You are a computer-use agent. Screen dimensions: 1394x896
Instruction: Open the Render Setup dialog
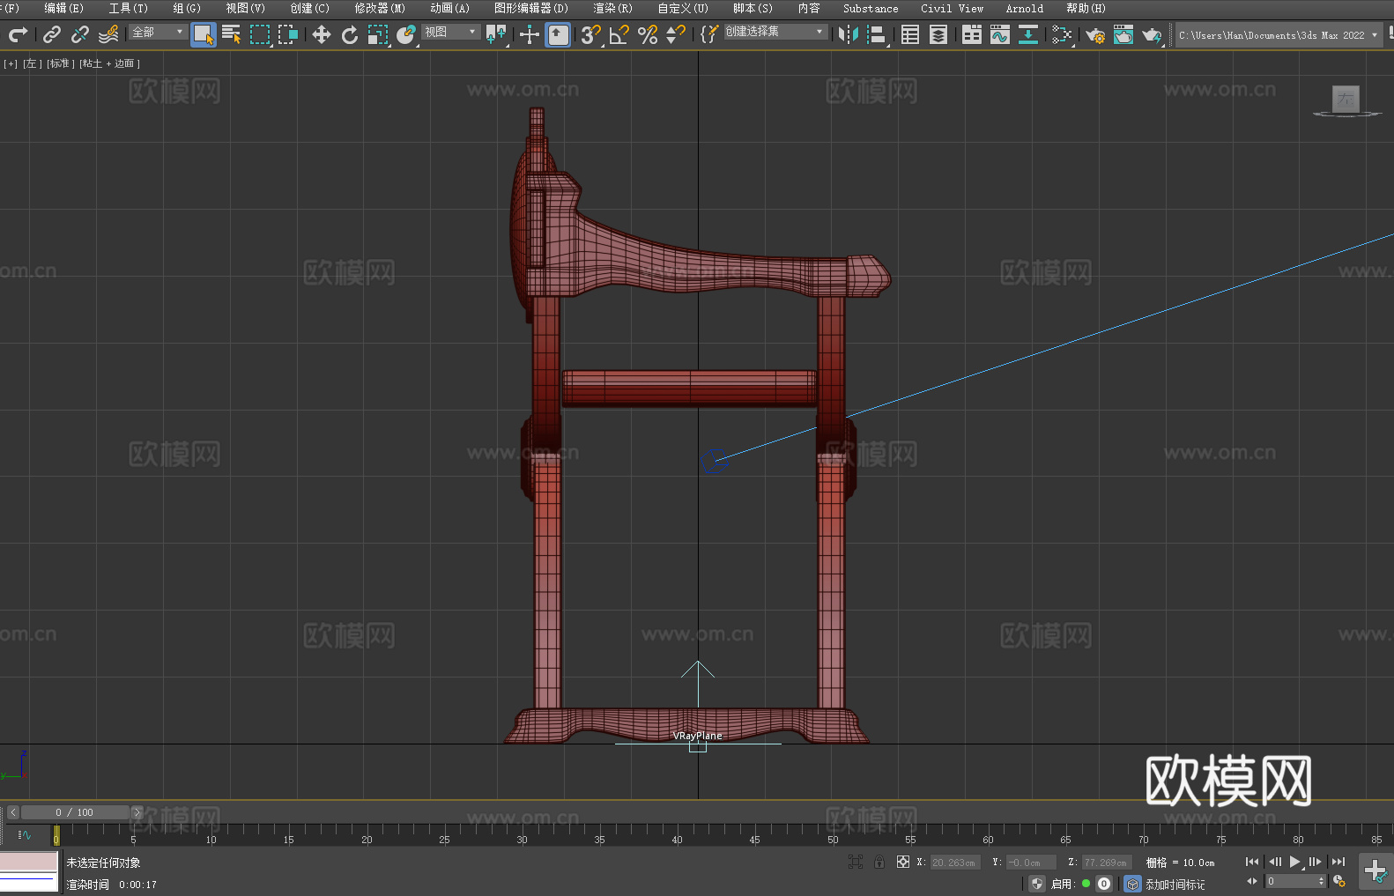pyautogui.click(x=1095, y=34)
